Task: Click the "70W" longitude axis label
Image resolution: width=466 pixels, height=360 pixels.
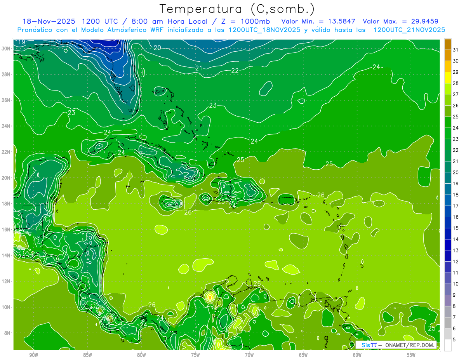Action: tap(249, 355)
